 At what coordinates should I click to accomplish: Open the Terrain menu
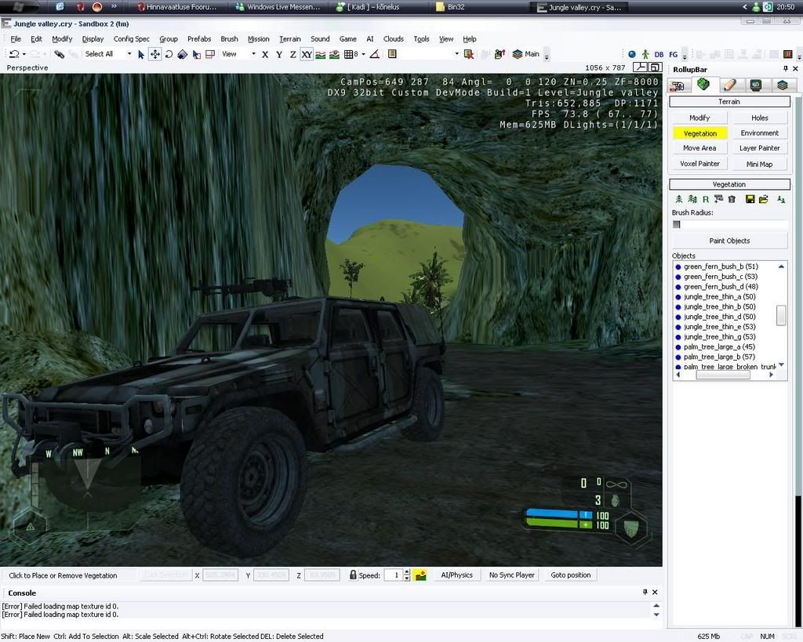pyautogui.click(x=290, y=39)
